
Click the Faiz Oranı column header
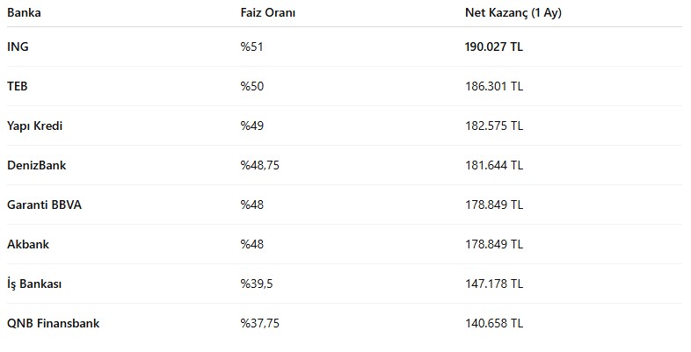(268, 13)
